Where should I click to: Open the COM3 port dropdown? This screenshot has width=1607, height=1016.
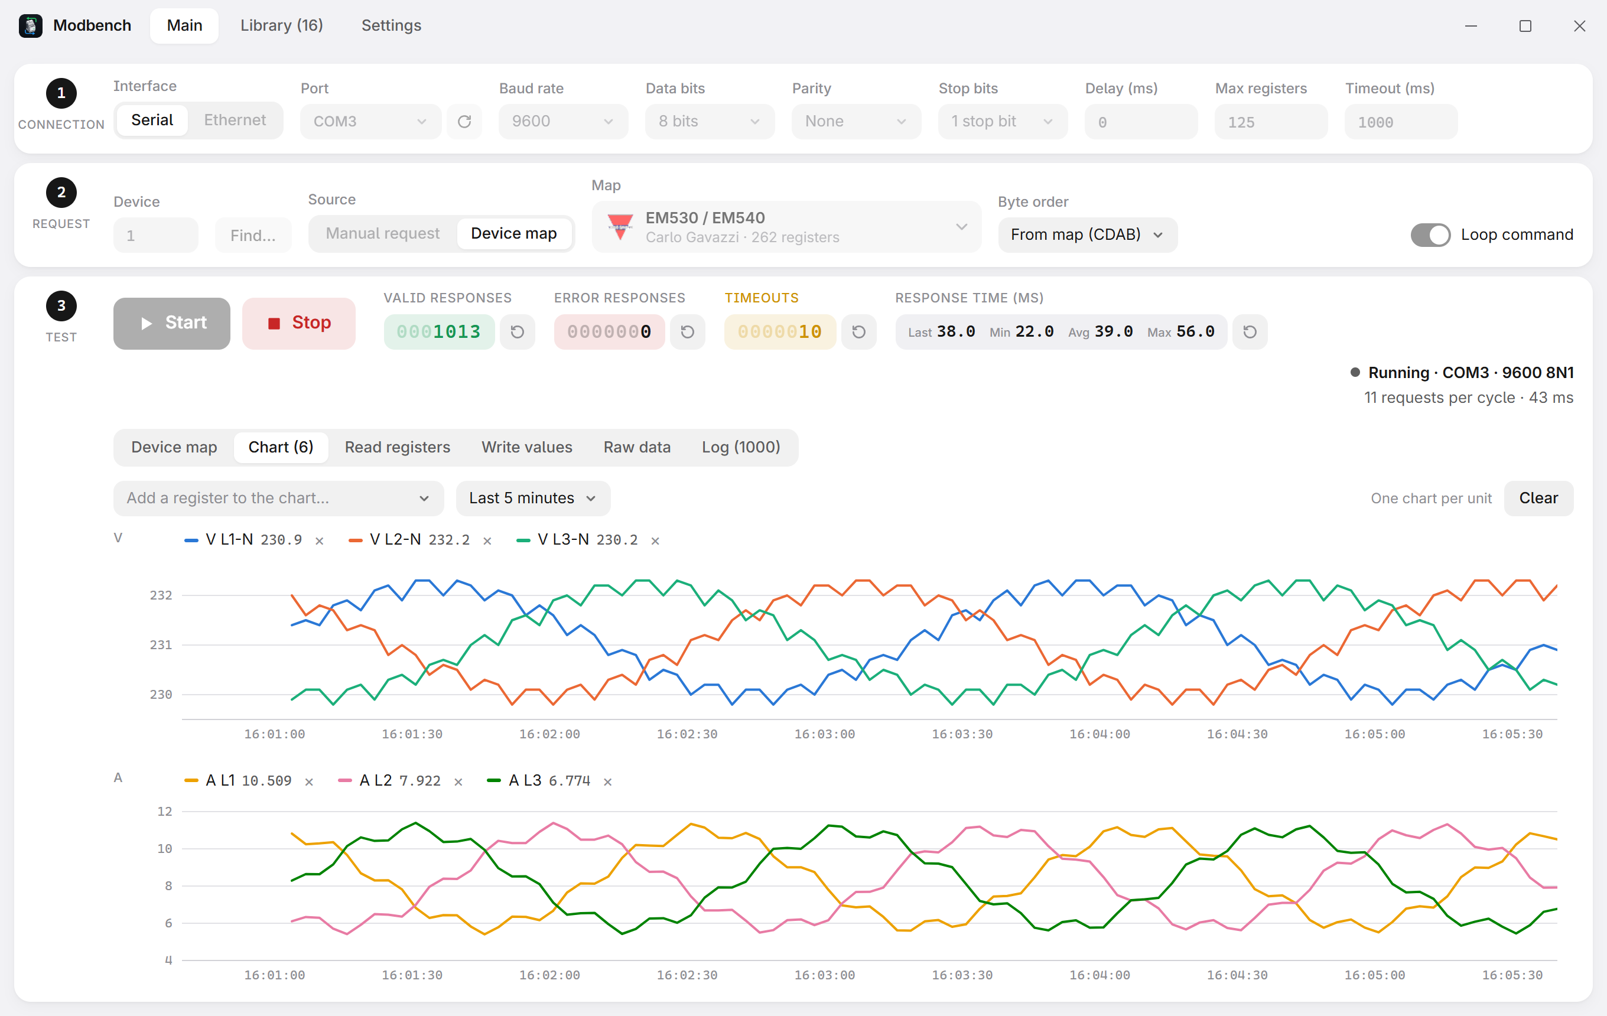(x=370, y=122)
